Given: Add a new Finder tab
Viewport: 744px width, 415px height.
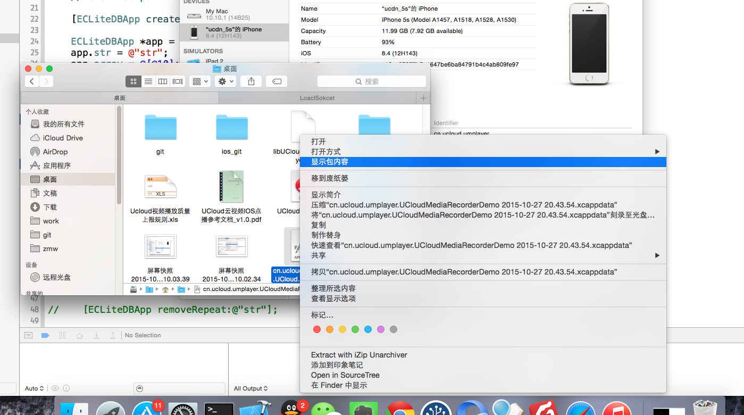Looking at the screenshot, I should [x=423, y=98].
